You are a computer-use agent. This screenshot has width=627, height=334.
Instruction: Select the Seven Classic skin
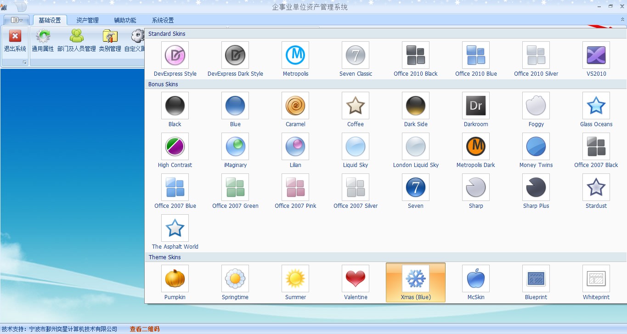tap(356, 59)
